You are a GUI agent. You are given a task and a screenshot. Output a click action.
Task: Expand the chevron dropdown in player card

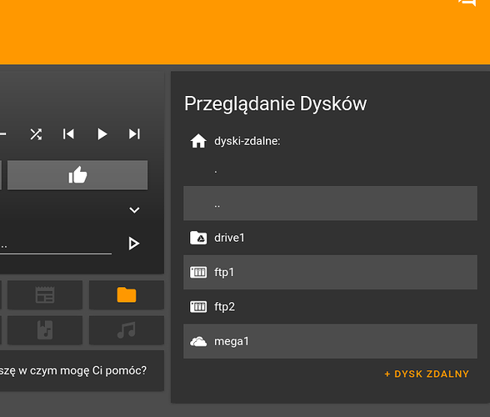(x=134, y=210)
